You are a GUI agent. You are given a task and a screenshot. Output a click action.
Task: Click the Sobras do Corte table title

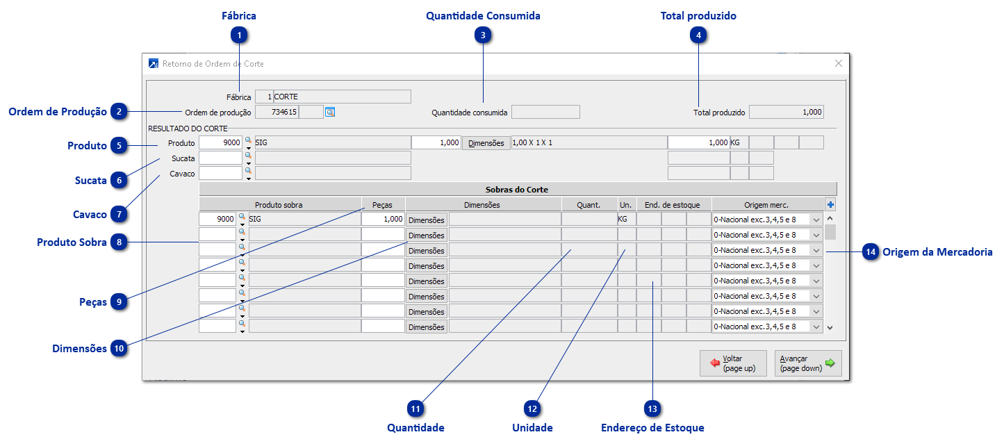click(518, 189)
